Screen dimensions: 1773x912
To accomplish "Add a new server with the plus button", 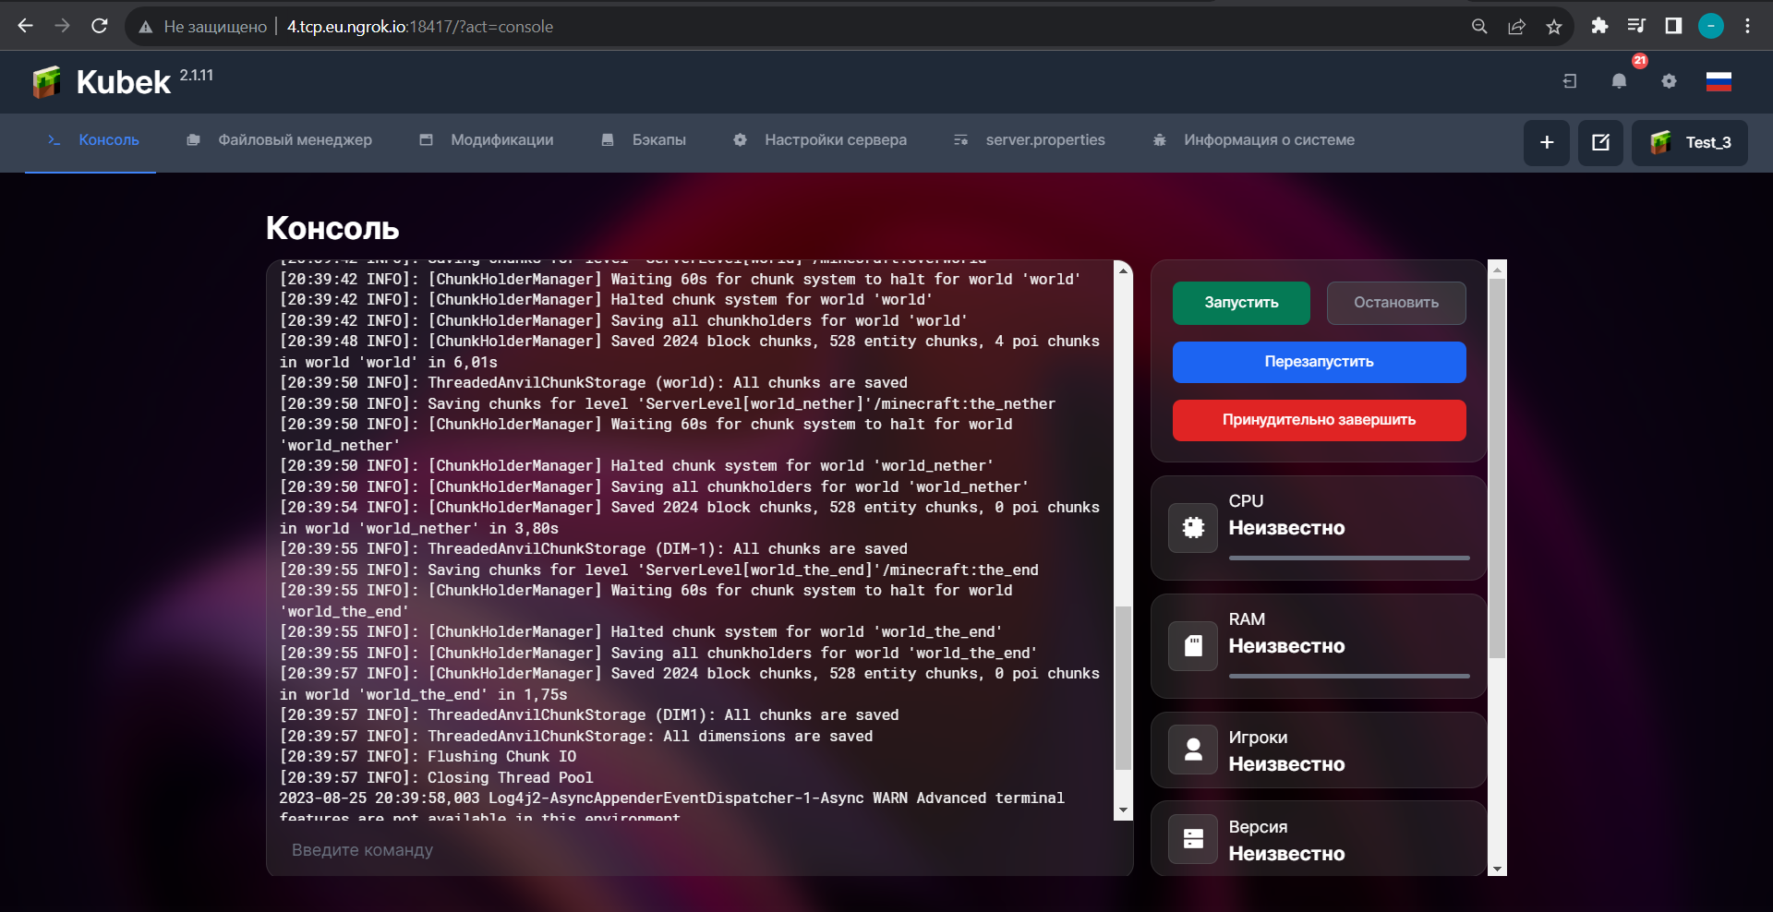I will [1547, 143].
